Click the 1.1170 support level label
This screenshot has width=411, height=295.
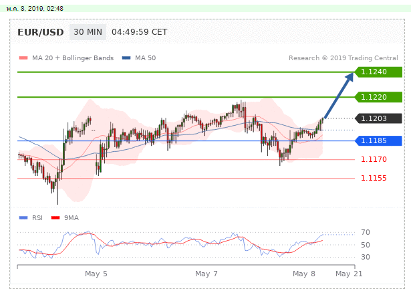tap(374, 160)
